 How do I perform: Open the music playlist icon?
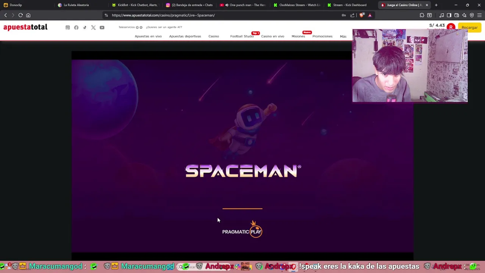[441, 15]
